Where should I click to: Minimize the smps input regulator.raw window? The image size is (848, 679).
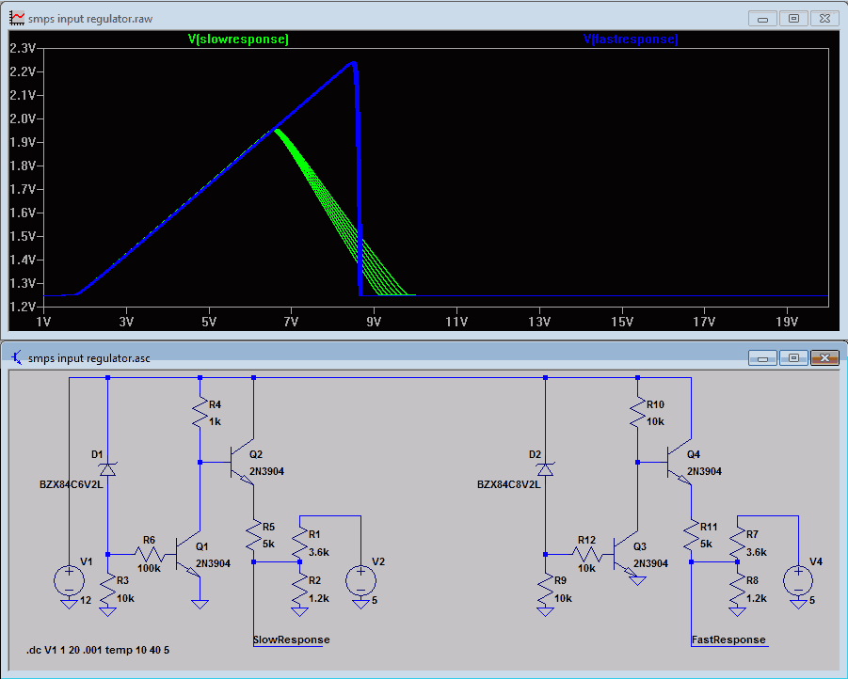[762, 19]
